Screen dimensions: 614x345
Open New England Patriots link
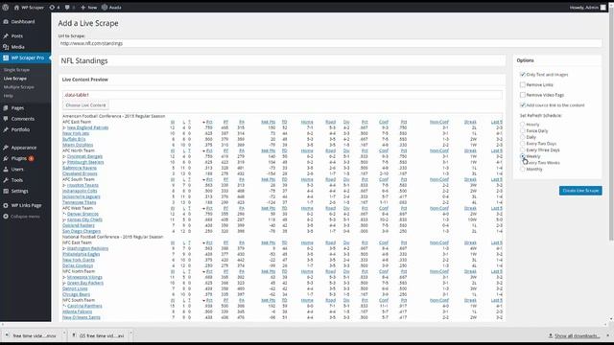[87, 127]
